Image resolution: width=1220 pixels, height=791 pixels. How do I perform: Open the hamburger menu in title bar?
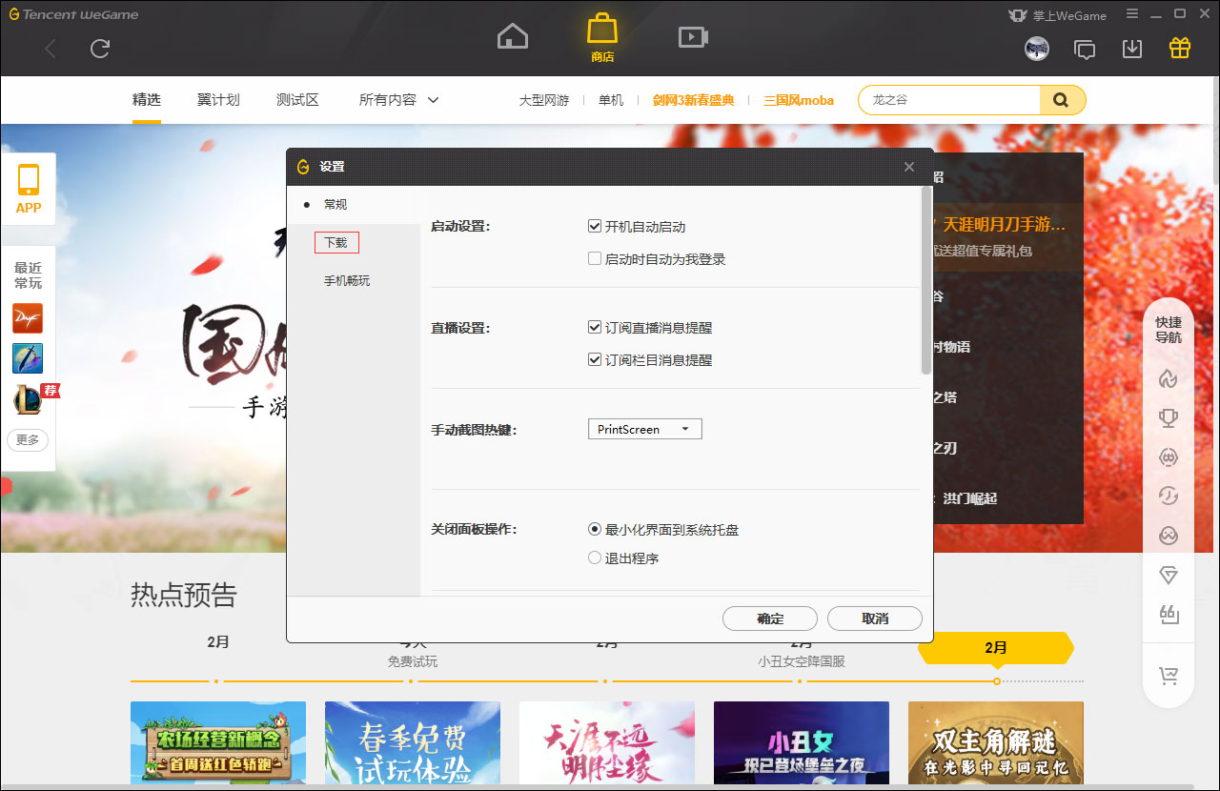[x=1131, y=14]
